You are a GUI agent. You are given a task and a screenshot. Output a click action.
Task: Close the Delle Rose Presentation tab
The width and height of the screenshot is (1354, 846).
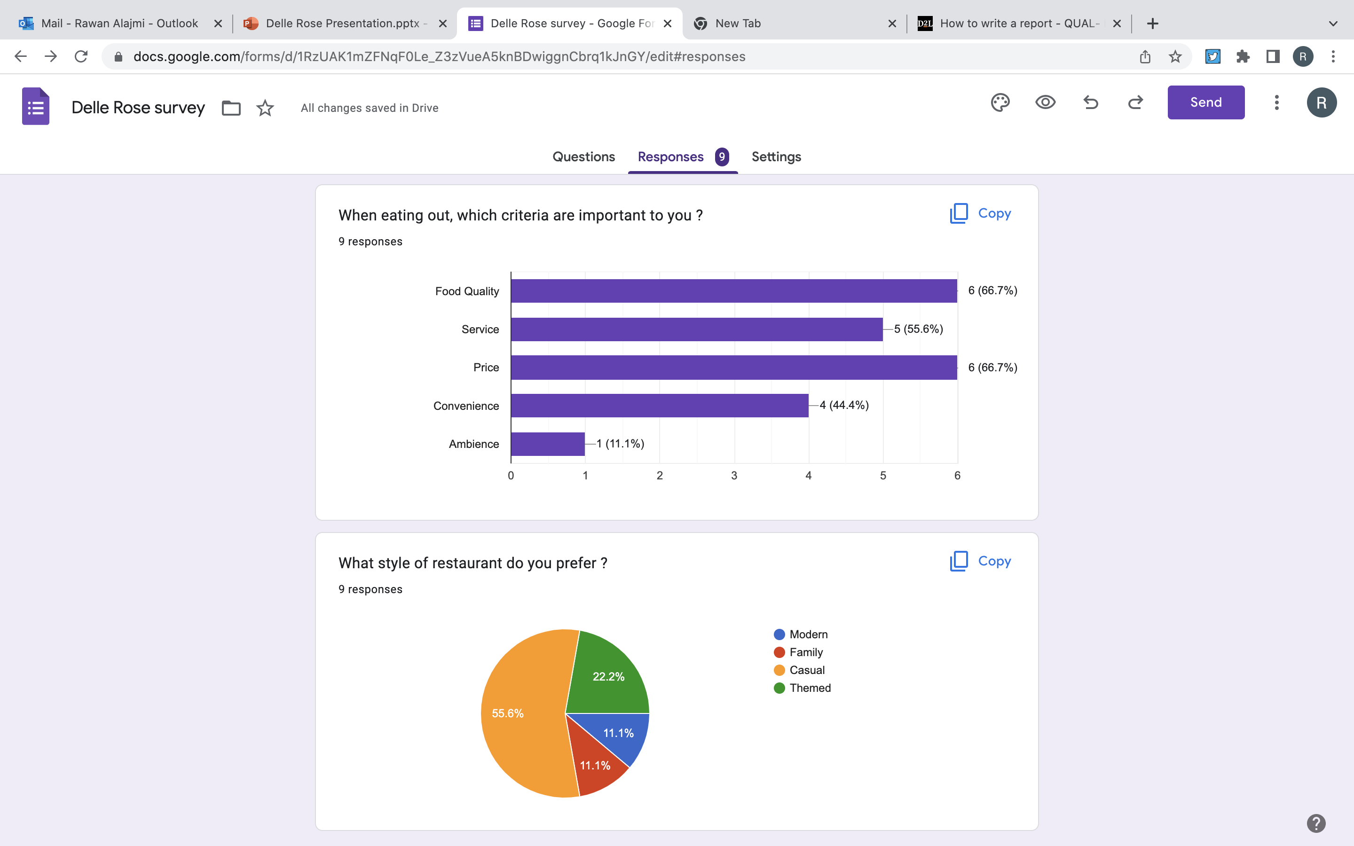pyautogui.click(x=442, y=23)
